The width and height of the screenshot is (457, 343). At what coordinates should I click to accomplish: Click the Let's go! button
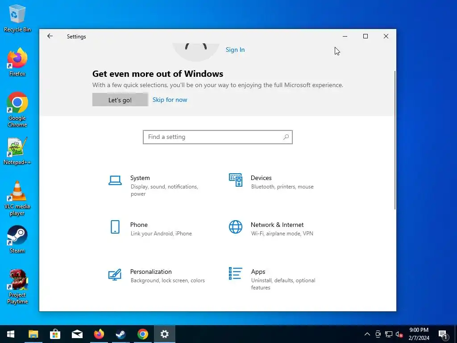120,100
